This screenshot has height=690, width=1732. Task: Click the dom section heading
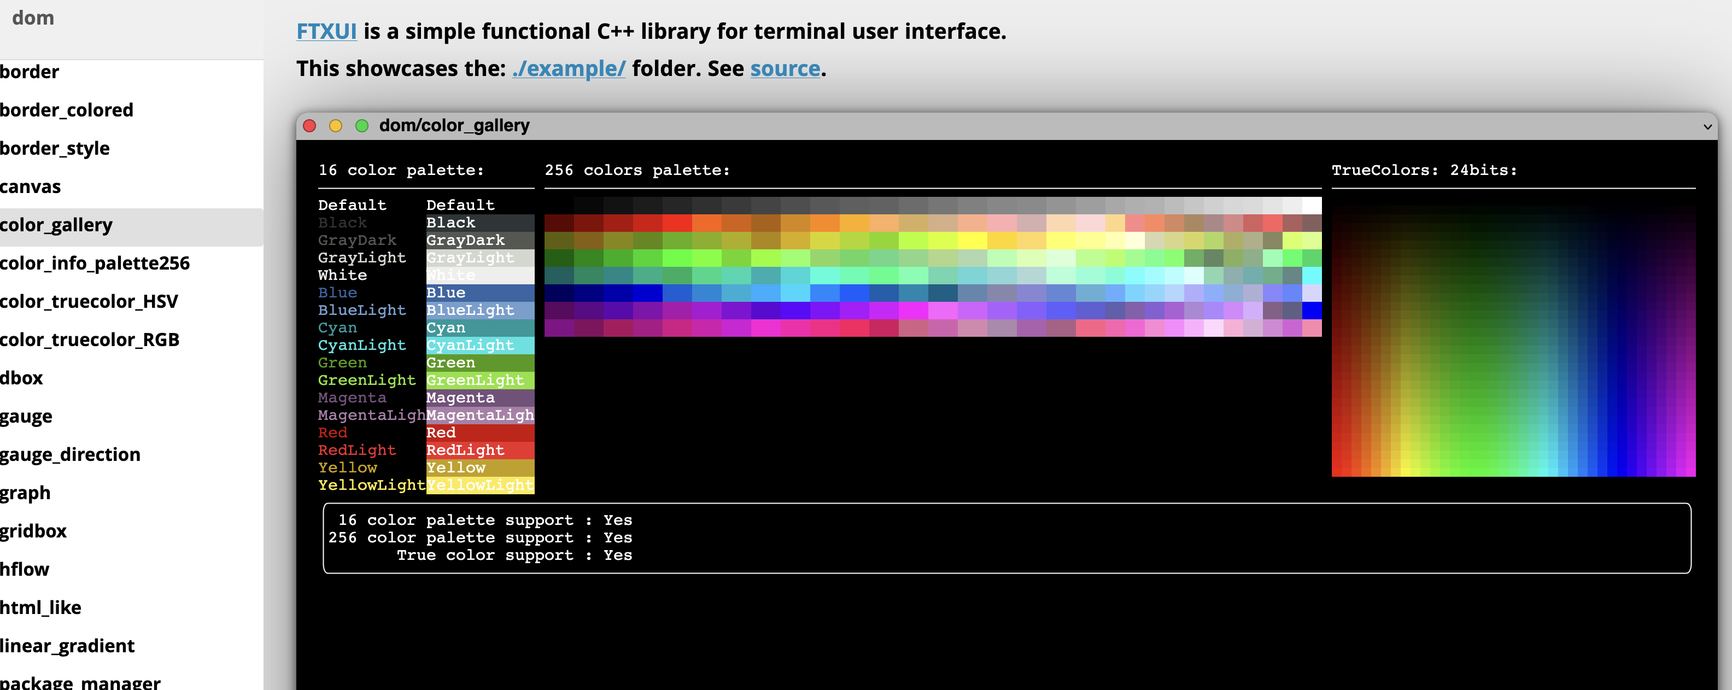coord(33,18)
